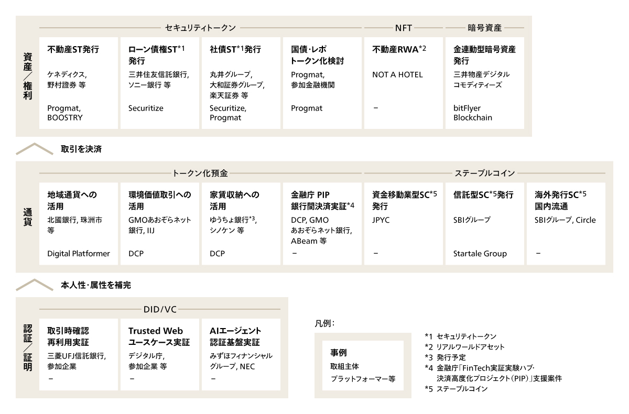The width and height of the screenshot is (629, 414).
Task: Click the 取引を決済 arrow label
Action: pos(81,149)
